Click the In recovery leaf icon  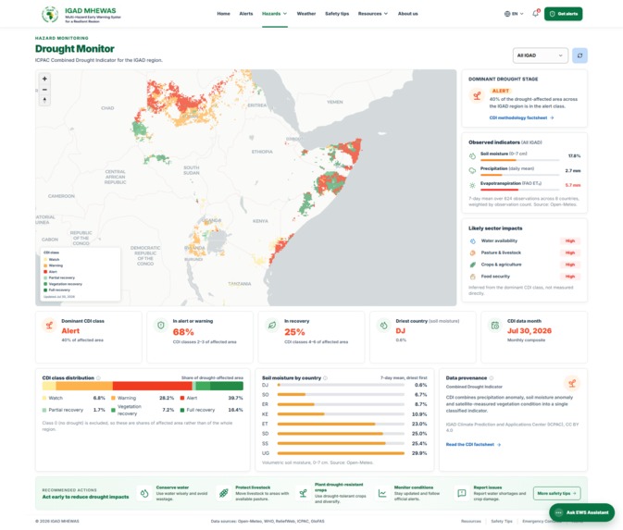272,326
